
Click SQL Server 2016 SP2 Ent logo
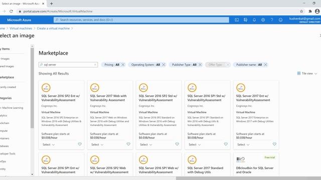(46, 88)
